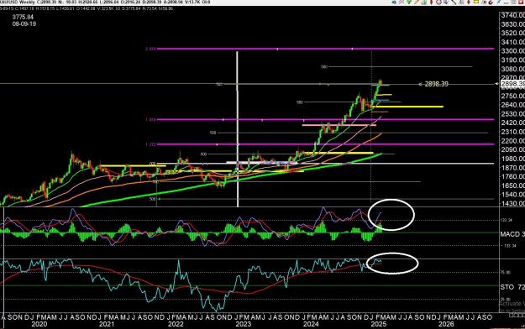This screenshot has width=525, height=329.
Task: Click the yellow note icon in toolbar
Action: click(x=476, y=2)
